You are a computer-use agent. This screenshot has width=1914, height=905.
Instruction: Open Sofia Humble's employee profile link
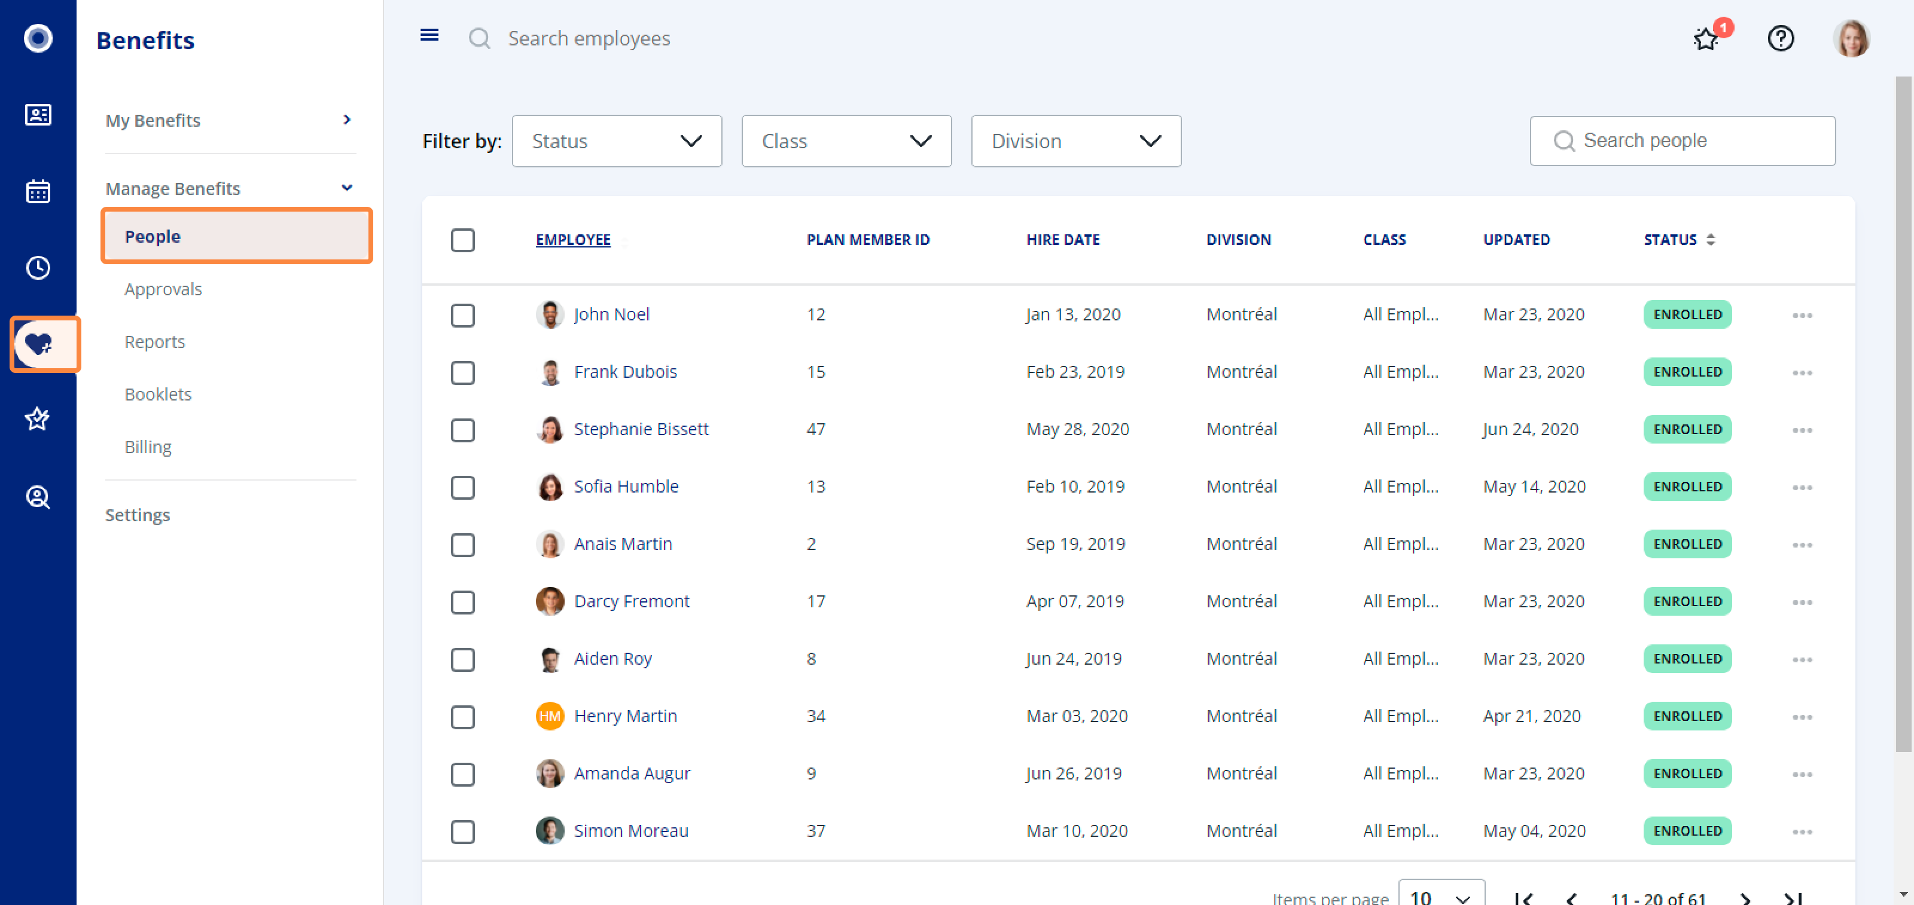[626, 487]
